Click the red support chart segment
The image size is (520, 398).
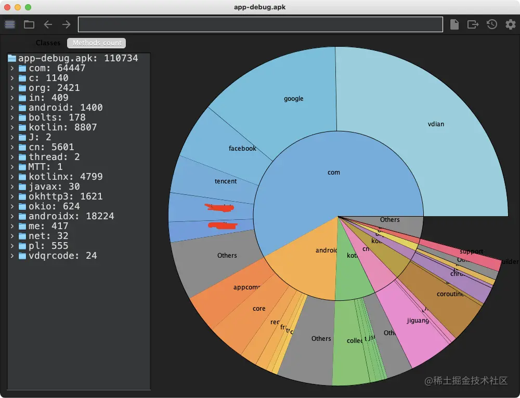[471, 253]
